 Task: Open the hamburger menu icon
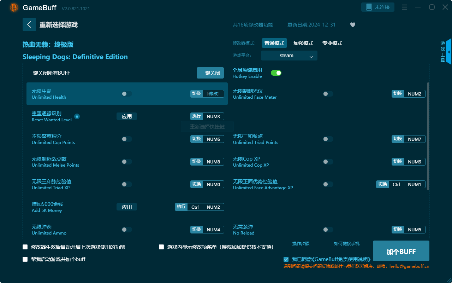click(404, 7)
